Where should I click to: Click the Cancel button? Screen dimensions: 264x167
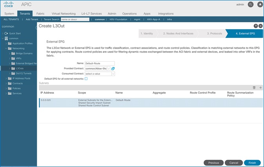pos(234,163)
